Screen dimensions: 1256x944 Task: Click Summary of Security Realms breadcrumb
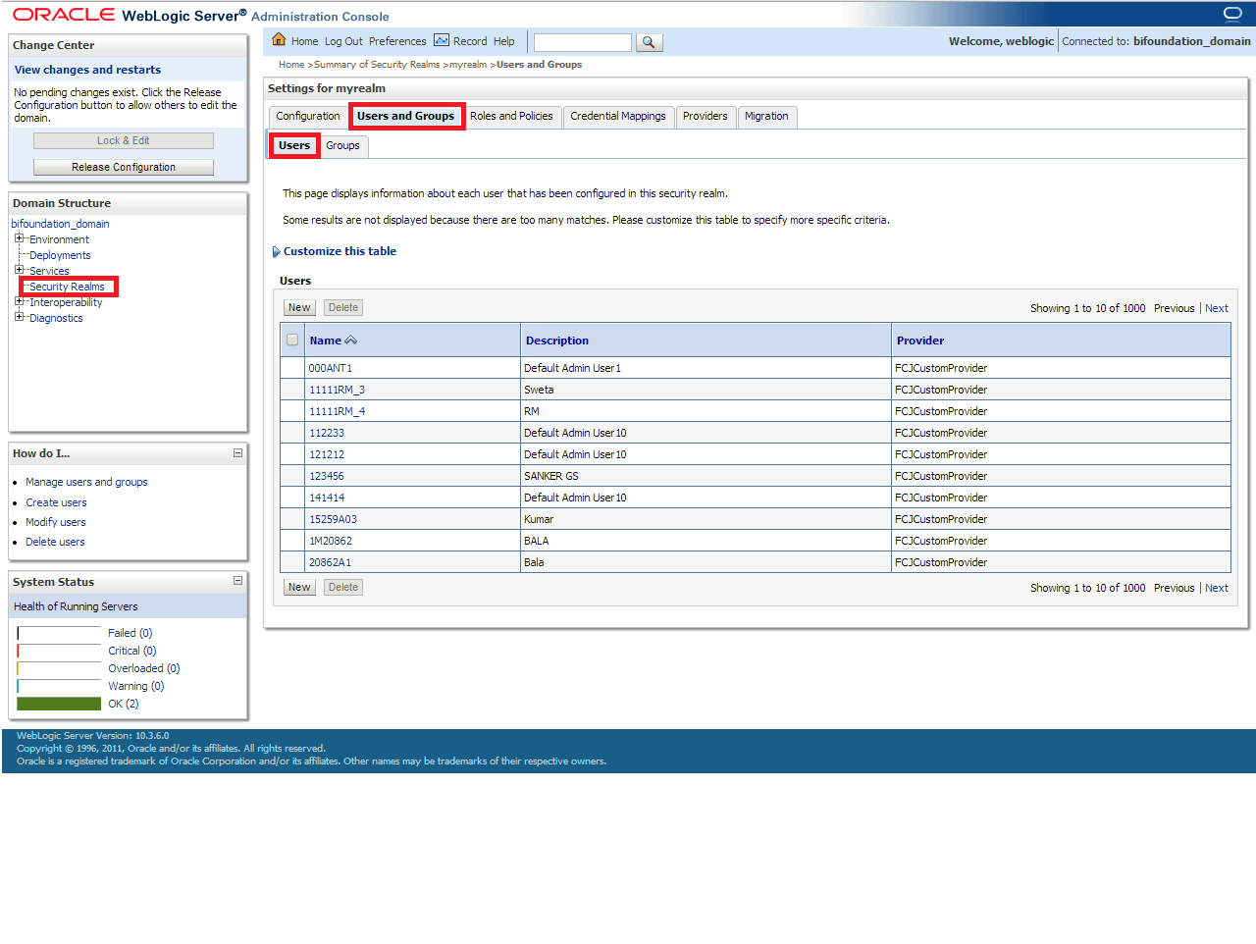(377, 65)
